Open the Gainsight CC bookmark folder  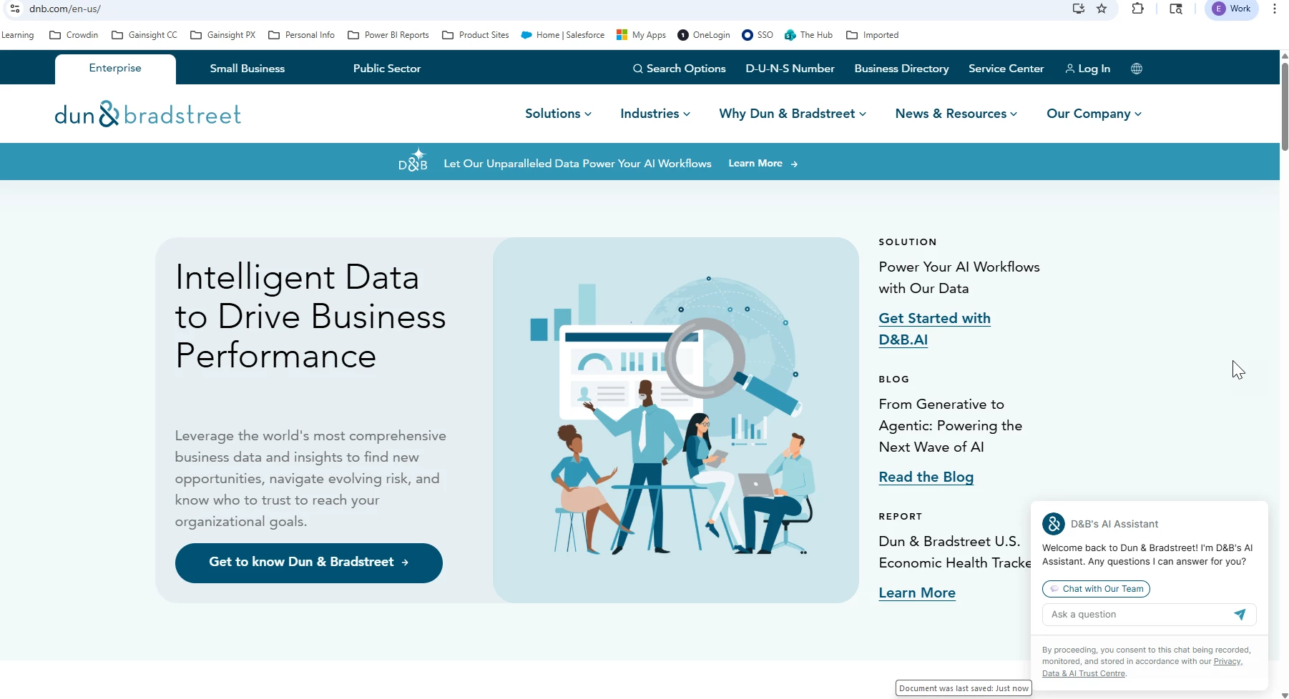click(144, 35)
